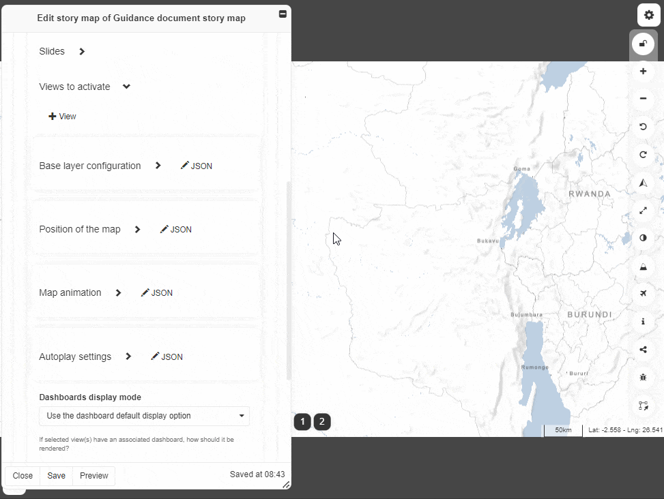Go to story map step 1
Image resolution: width=664 pixels, height=499 pixels.
(302, 422)
